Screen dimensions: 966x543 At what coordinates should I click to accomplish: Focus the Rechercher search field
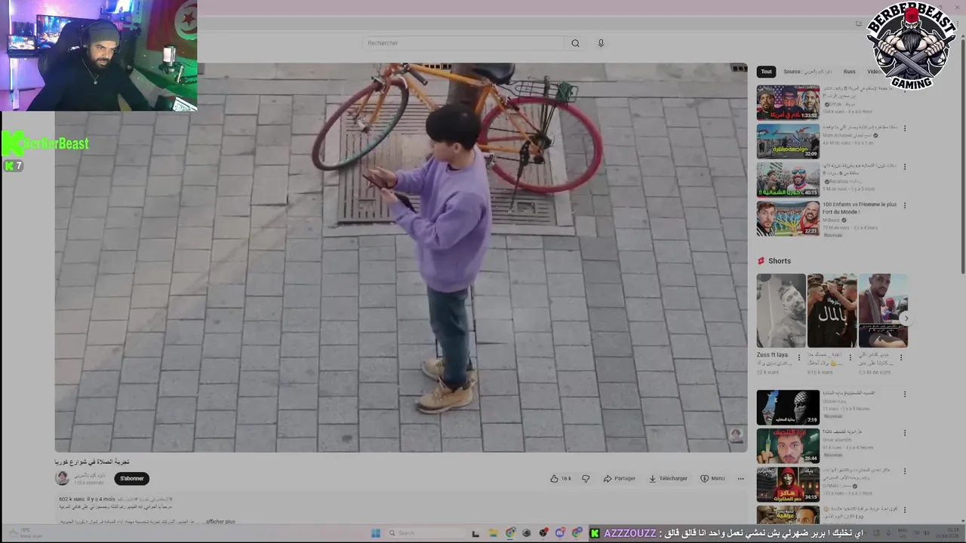tap(464, 43)
